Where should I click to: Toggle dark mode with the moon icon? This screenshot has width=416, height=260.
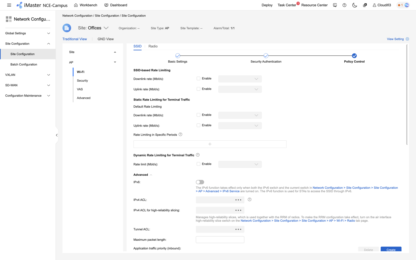coord(355,5)
